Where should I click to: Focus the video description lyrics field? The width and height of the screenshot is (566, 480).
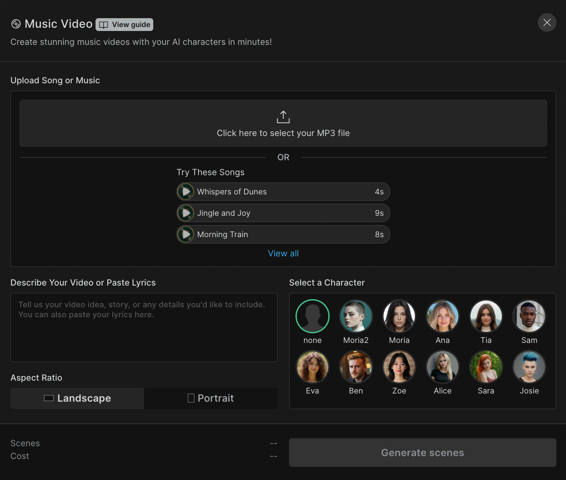(x=144, y=327)
